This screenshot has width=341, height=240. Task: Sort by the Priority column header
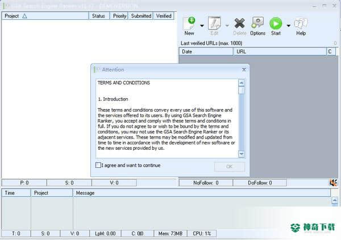119,16
